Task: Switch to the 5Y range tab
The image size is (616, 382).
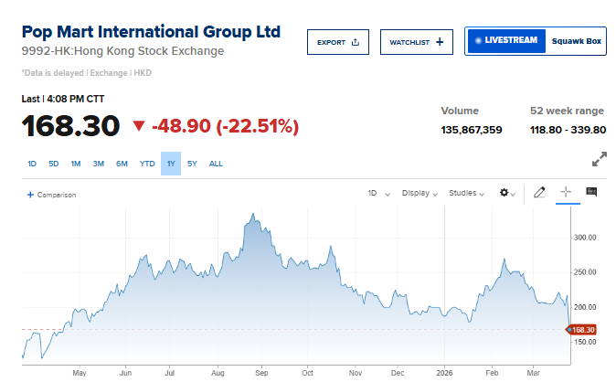Action: click(x=192, y=164)
